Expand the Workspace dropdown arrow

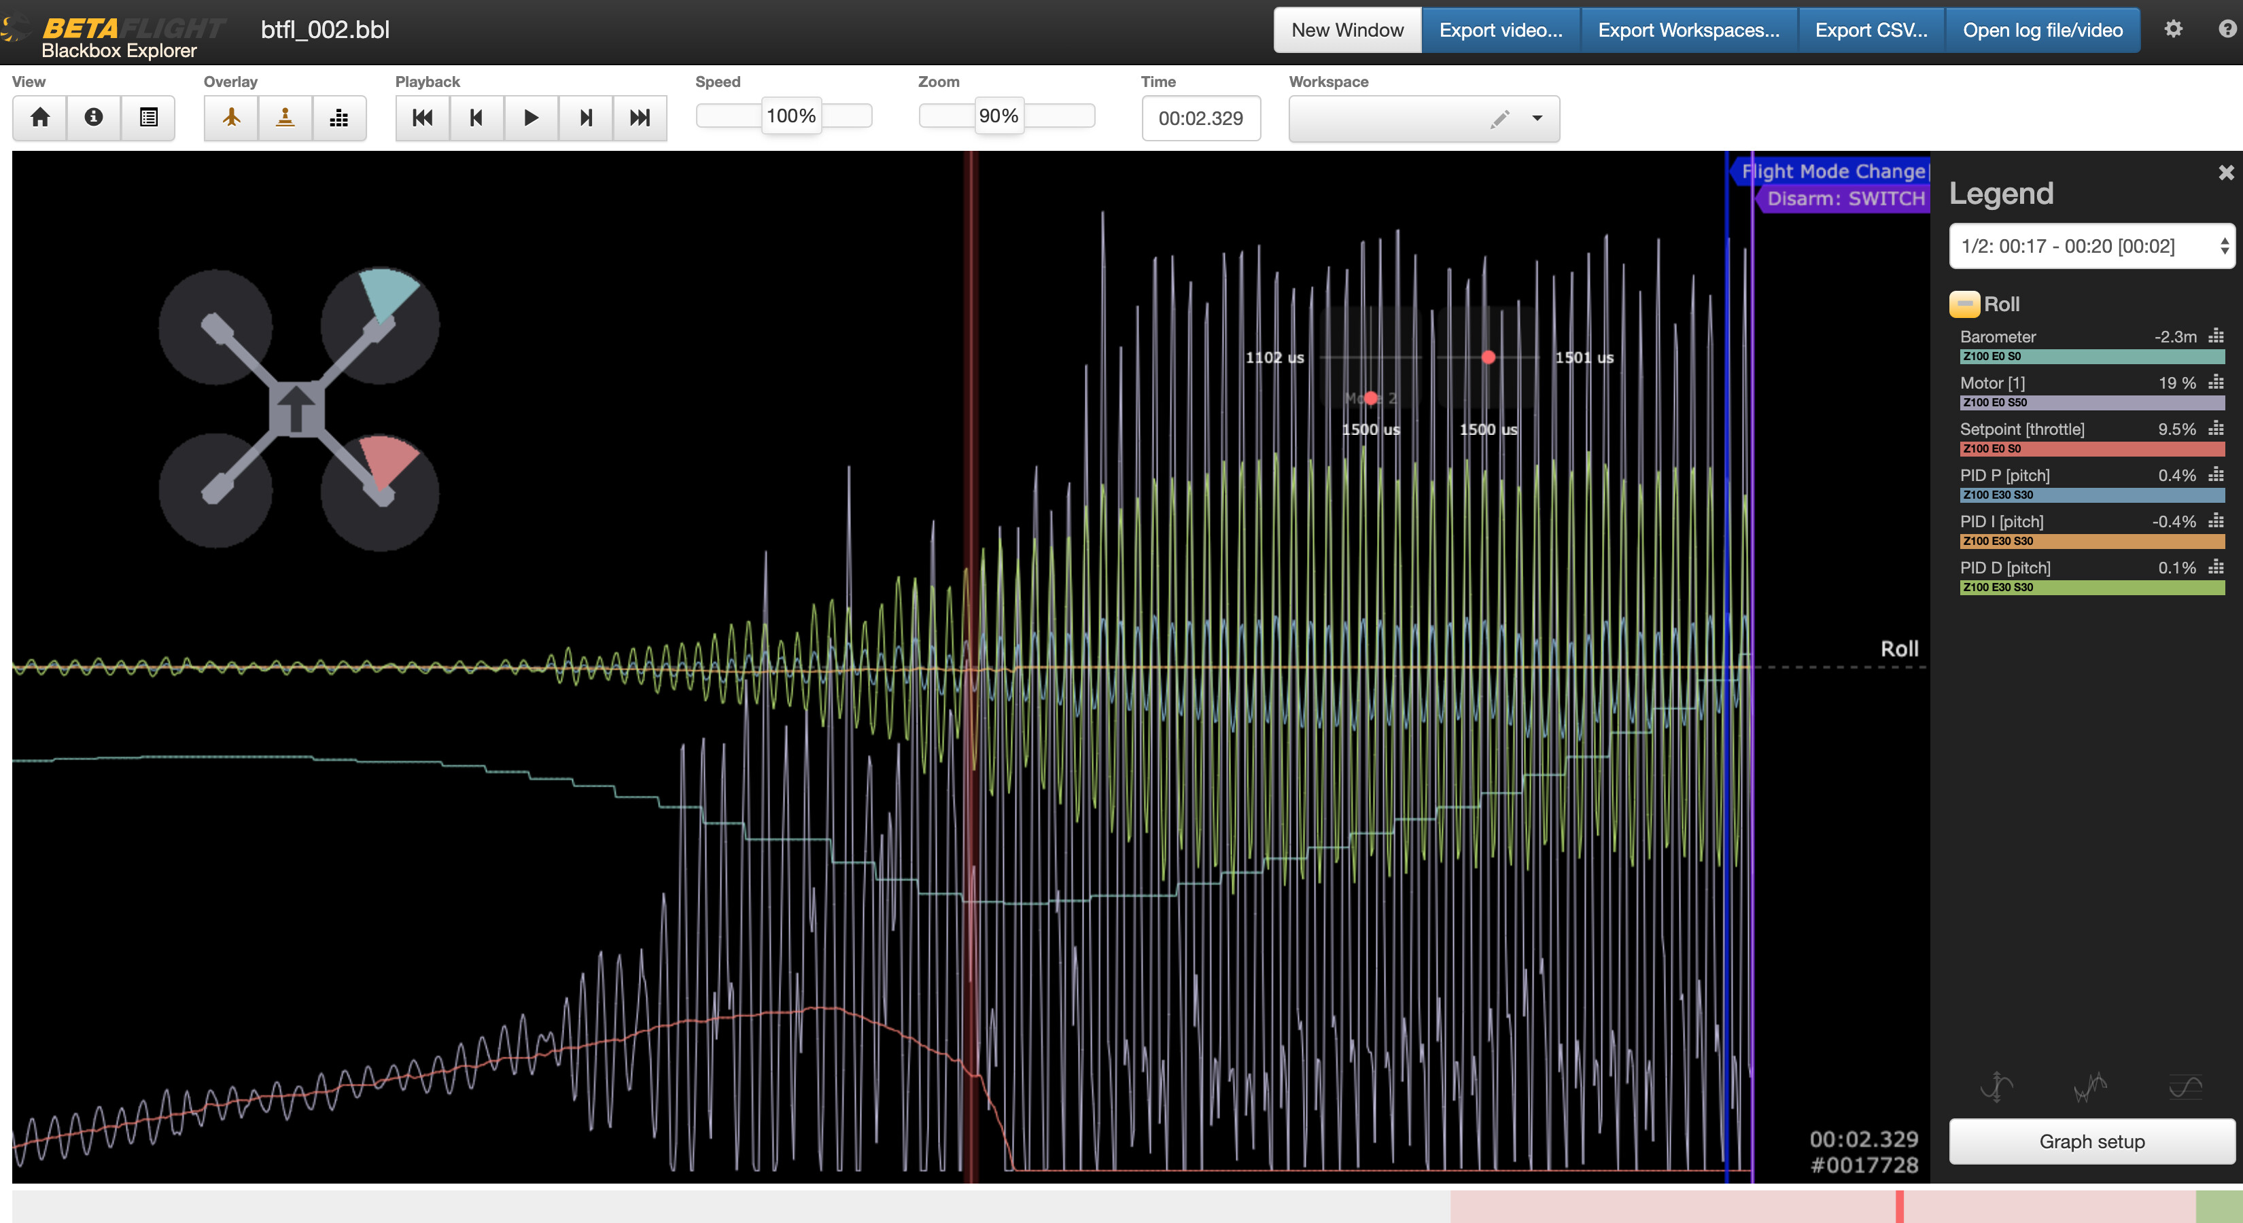coord(1537,118)
